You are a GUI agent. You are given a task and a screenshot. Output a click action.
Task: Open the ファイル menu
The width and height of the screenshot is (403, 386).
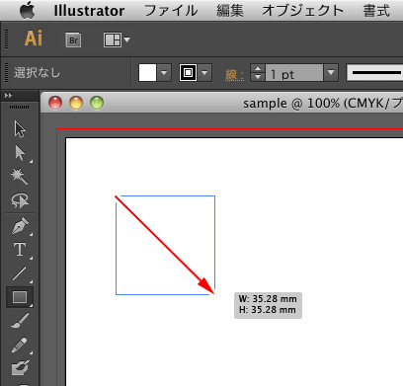(x=171, y=11)
